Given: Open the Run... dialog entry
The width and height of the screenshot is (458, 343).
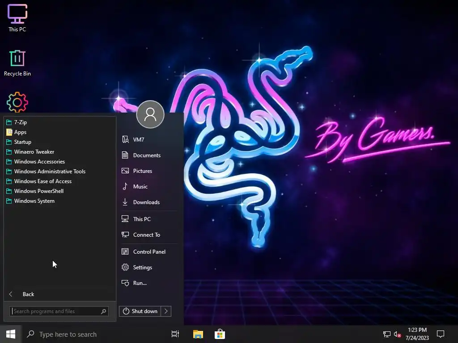Looking at the screenshot, I should coord(148,283).
